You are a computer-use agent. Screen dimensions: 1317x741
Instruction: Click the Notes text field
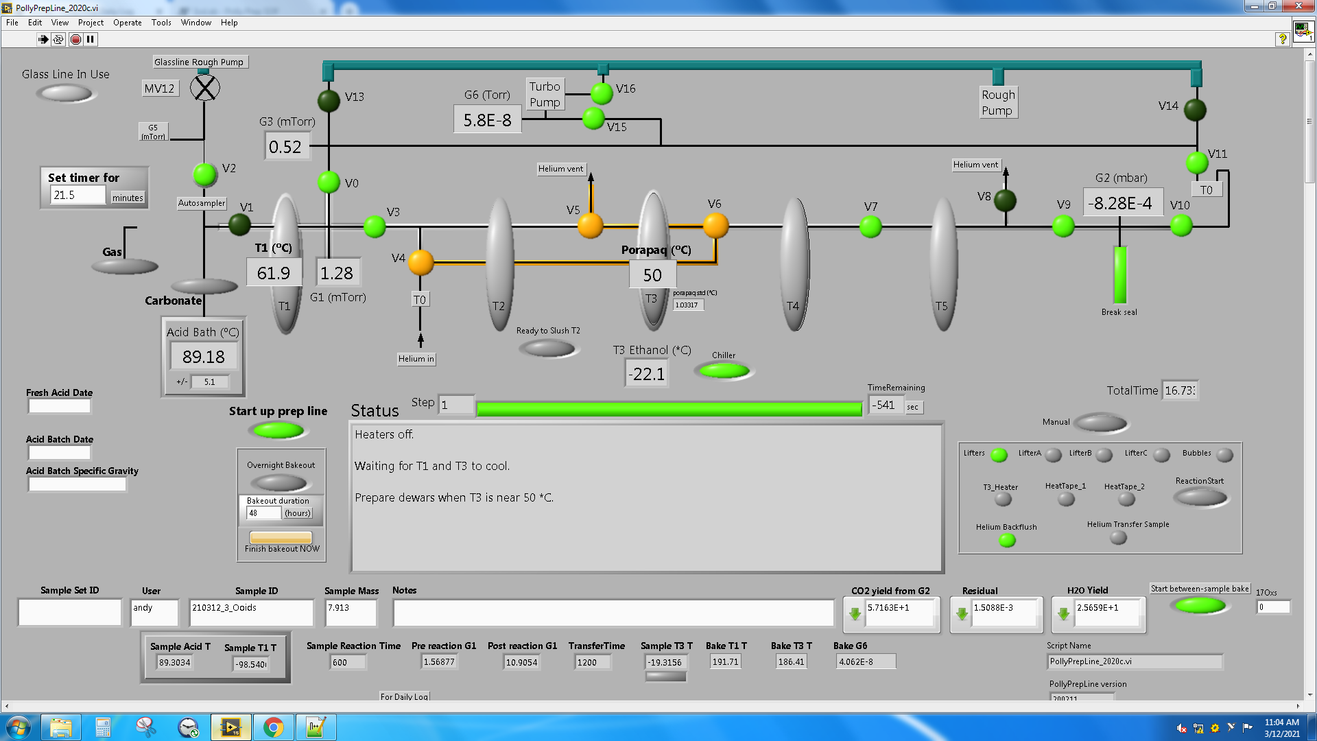pos(613,613)
